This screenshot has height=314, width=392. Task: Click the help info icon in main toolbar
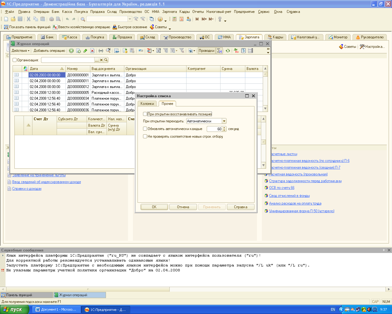point(160,19)
